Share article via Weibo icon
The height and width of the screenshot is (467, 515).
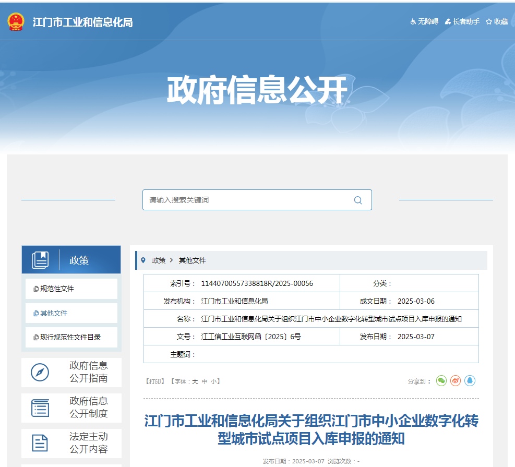click(456, 381)
